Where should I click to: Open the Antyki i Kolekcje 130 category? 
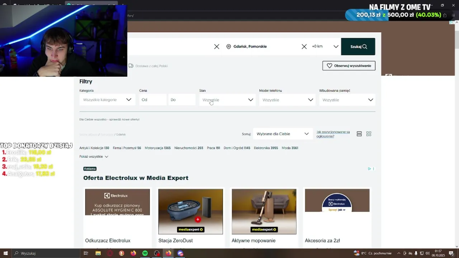click(94, 148)
